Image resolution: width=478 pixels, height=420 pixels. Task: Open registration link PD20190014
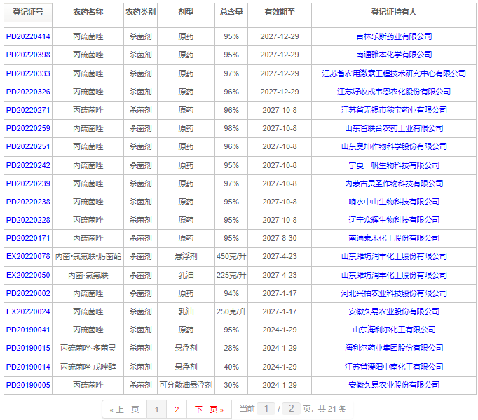[x=28, y=367]
